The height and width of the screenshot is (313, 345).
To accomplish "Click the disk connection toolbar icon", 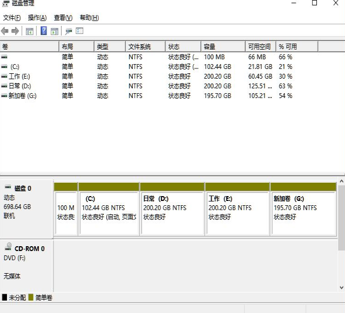I will [x=69, y=31].
